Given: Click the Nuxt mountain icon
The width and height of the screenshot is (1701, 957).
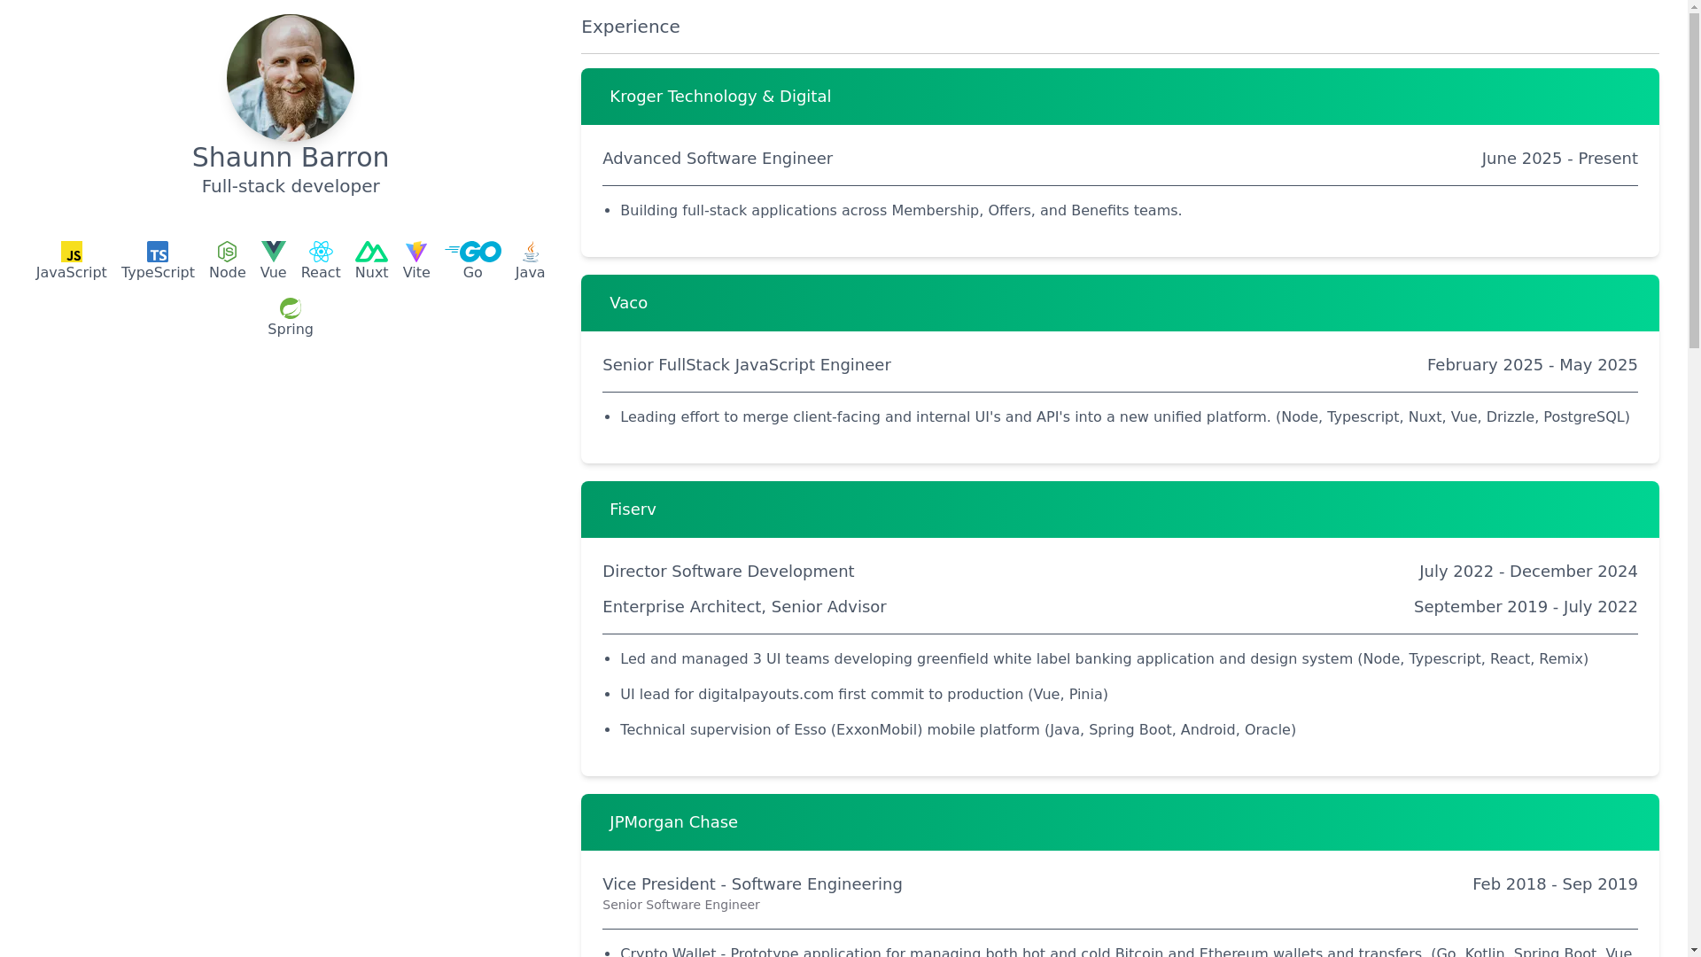Looking at the screenshot, I should pyautogui.click(x=371, y=252).
